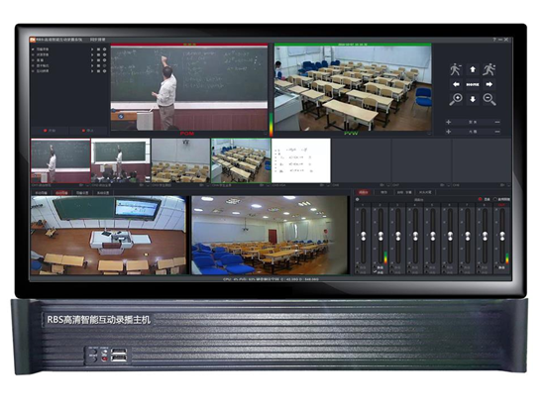Screen dimensions: 544x409
Task: Click the walking person speed icon
Action: click(x=456, y=69)
